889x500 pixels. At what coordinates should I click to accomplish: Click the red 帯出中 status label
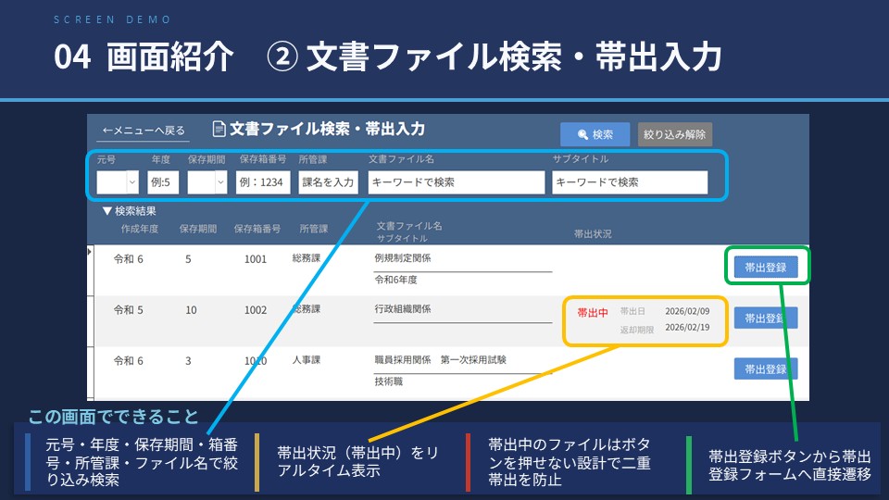tap(593, 313)
